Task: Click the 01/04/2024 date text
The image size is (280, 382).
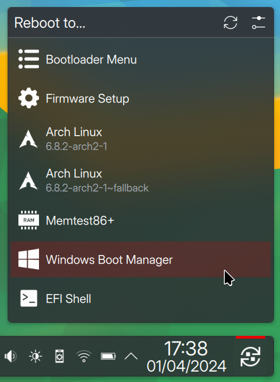Action: coord(186,366)
